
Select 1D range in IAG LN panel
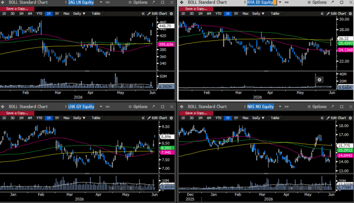[4, 14]
